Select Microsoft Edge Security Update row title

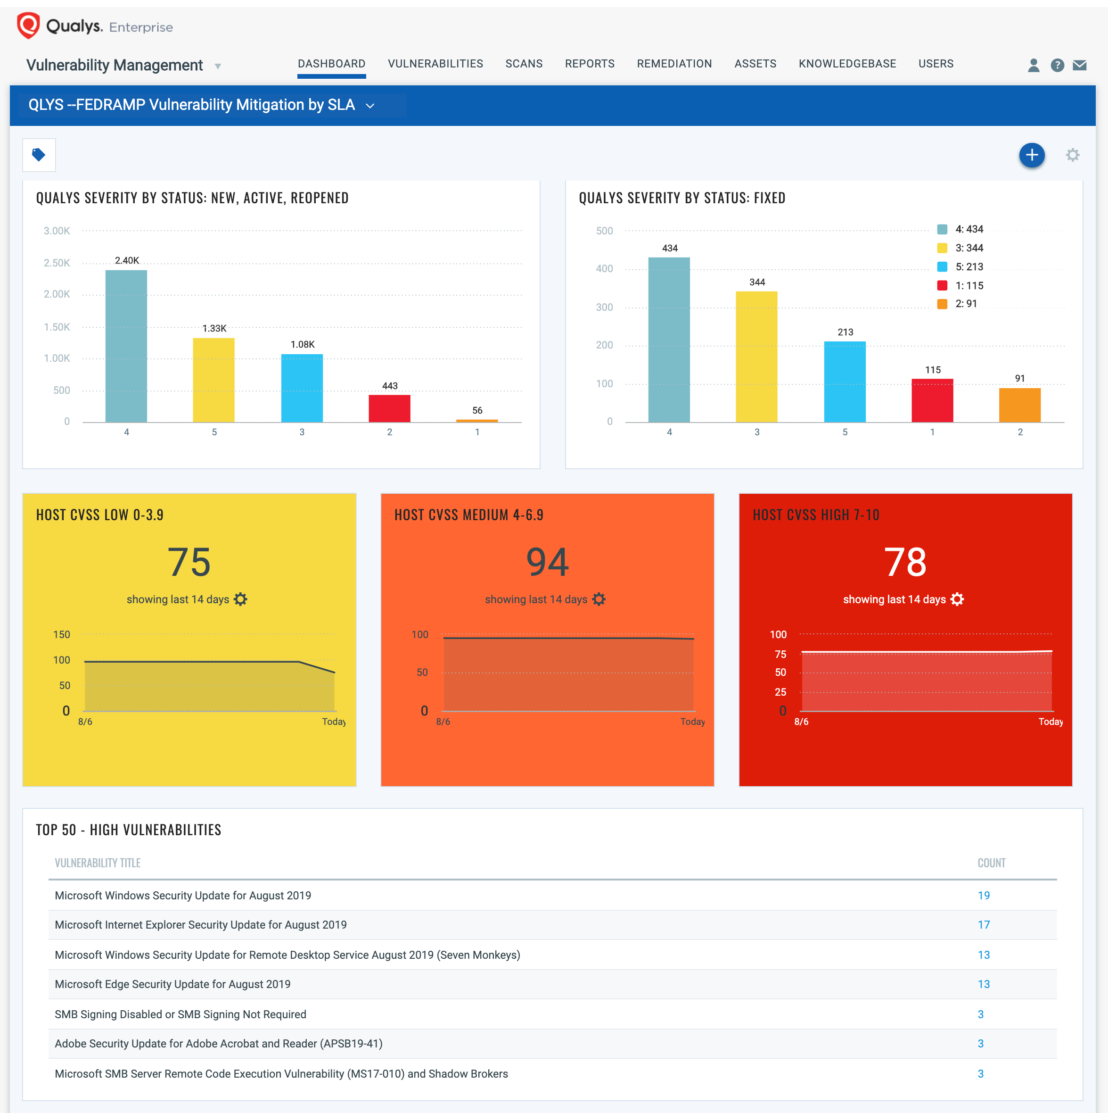172,984
